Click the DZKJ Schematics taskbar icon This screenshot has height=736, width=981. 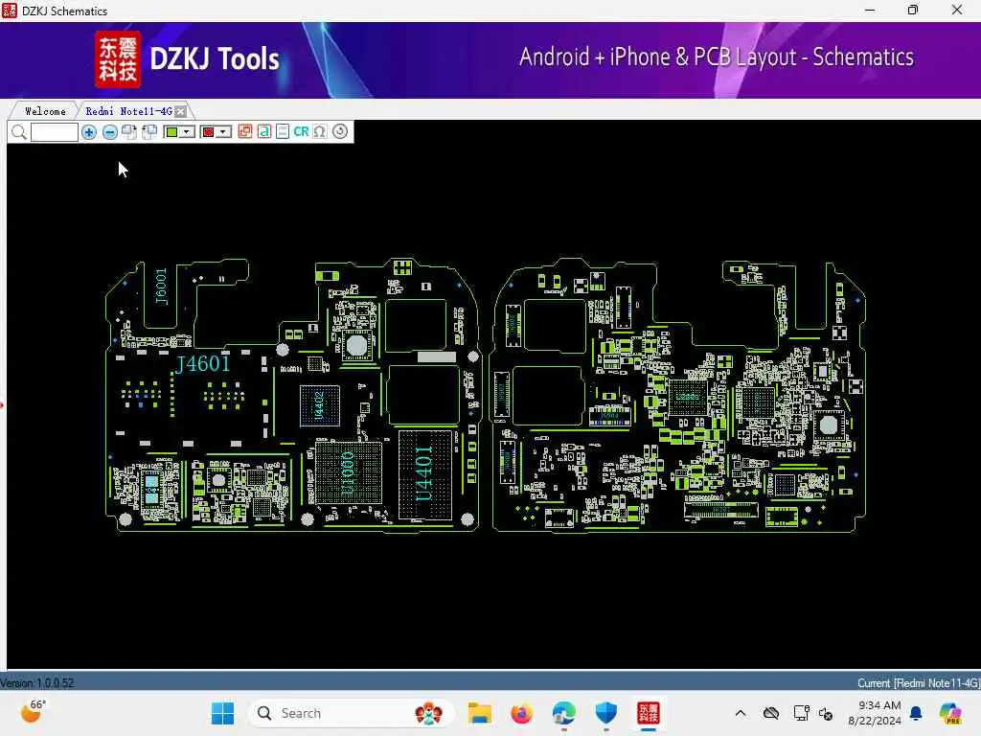tap(649, 713)
